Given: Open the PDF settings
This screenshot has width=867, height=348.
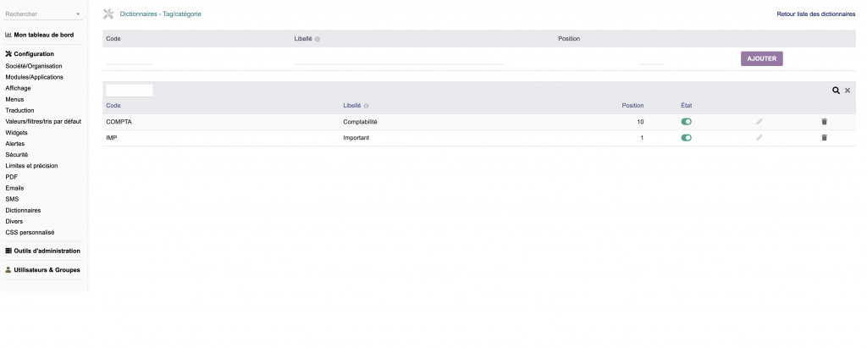Looking at the screenshot, I should tap(11, 177).
